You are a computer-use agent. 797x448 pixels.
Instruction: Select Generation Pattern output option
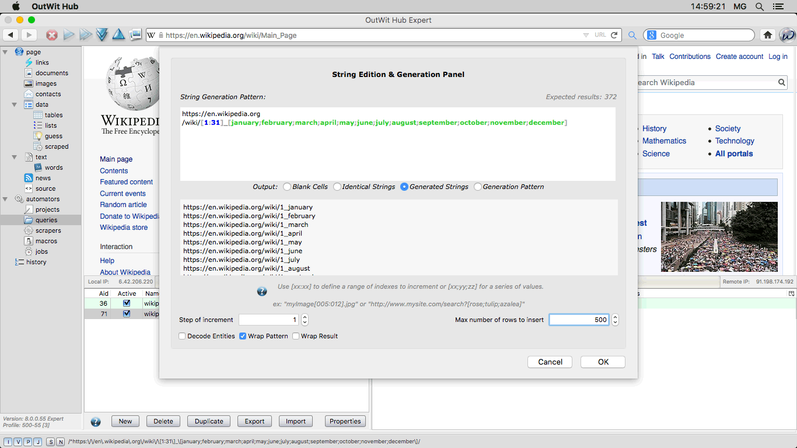tap(478, 187)
